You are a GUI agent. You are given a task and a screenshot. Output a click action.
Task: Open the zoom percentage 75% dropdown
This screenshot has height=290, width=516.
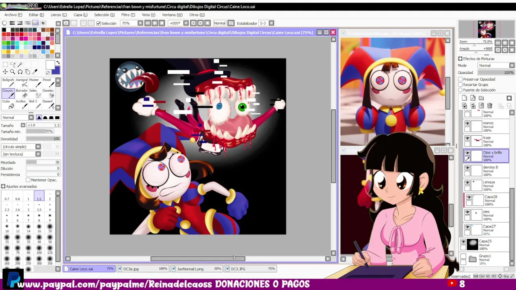tap(140, 23)
